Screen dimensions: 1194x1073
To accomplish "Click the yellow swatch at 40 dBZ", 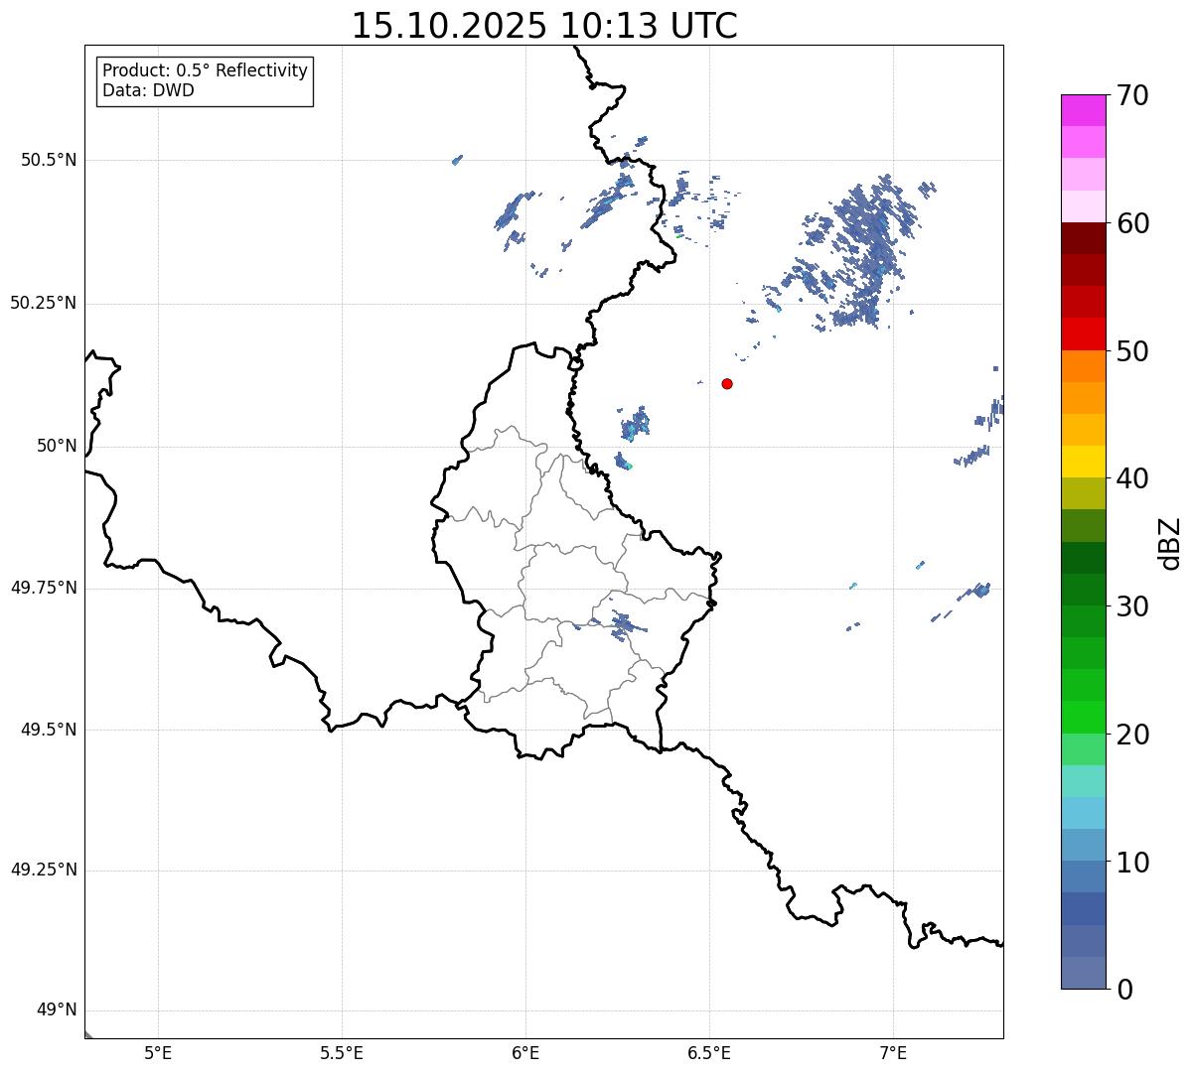I will (1083, 462).
